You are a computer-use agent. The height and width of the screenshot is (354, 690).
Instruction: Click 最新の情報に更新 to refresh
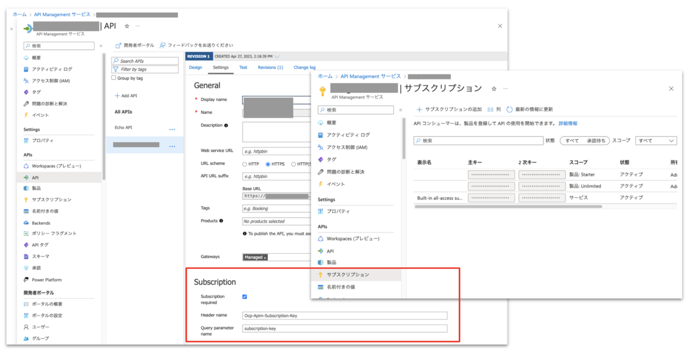click(530, 109)
